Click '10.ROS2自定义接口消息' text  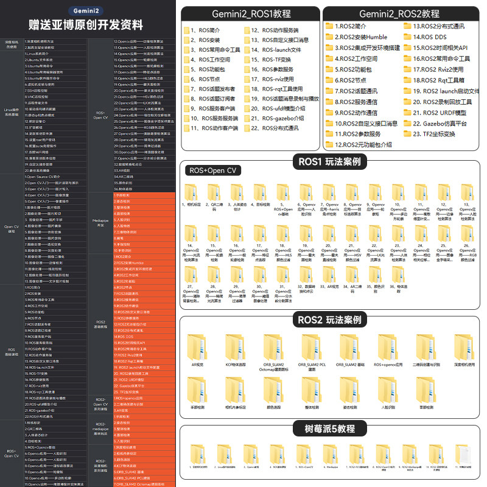[366, 124]
